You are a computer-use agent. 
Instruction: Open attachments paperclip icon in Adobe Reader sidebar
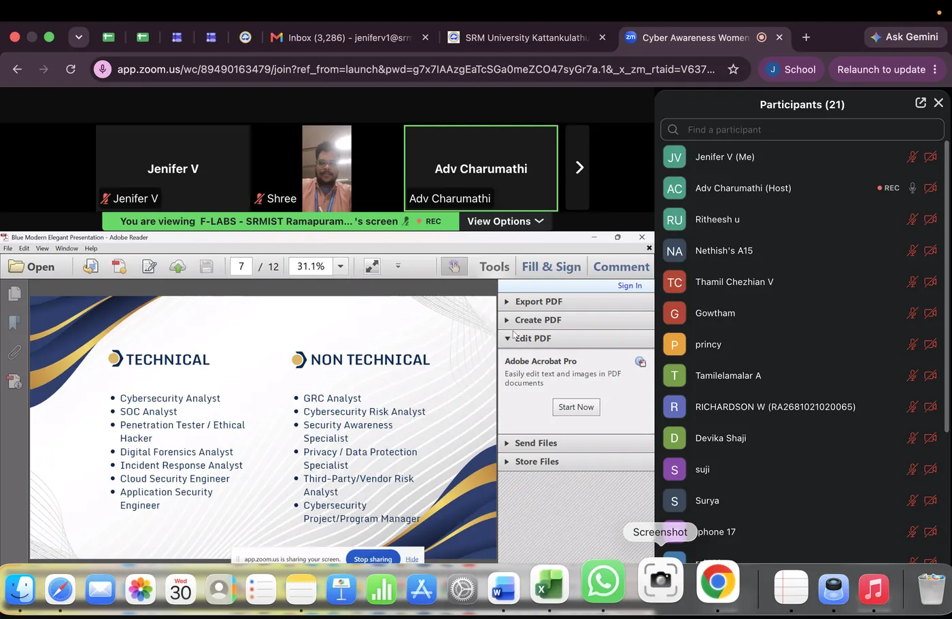[x=14, y=352]
